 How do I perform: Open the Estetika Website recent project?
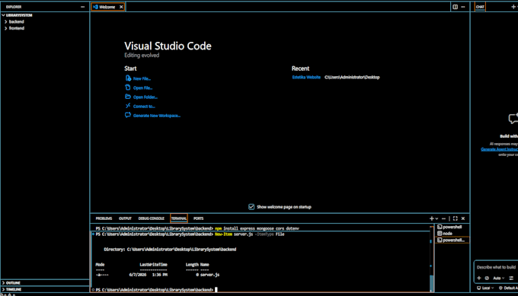coord(306,77)
